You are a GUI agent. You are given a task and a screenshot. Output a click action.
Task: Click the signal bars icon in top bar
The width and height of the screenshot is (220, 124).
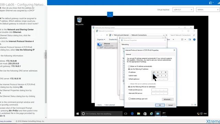219,3
